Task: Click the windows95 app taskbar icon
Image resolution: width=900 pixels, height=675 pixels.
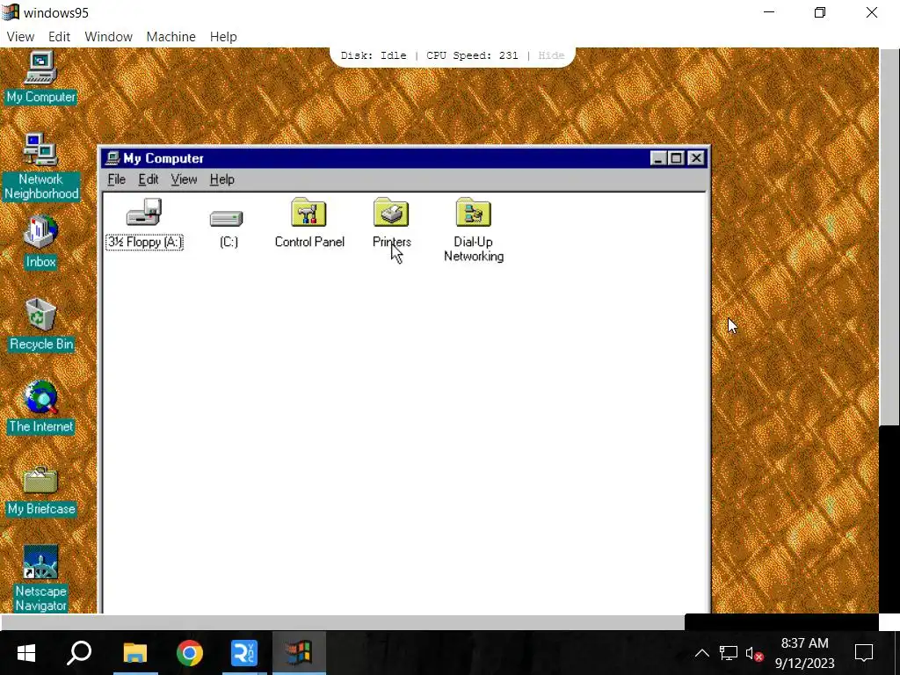Action: click(x=299, y=653)
